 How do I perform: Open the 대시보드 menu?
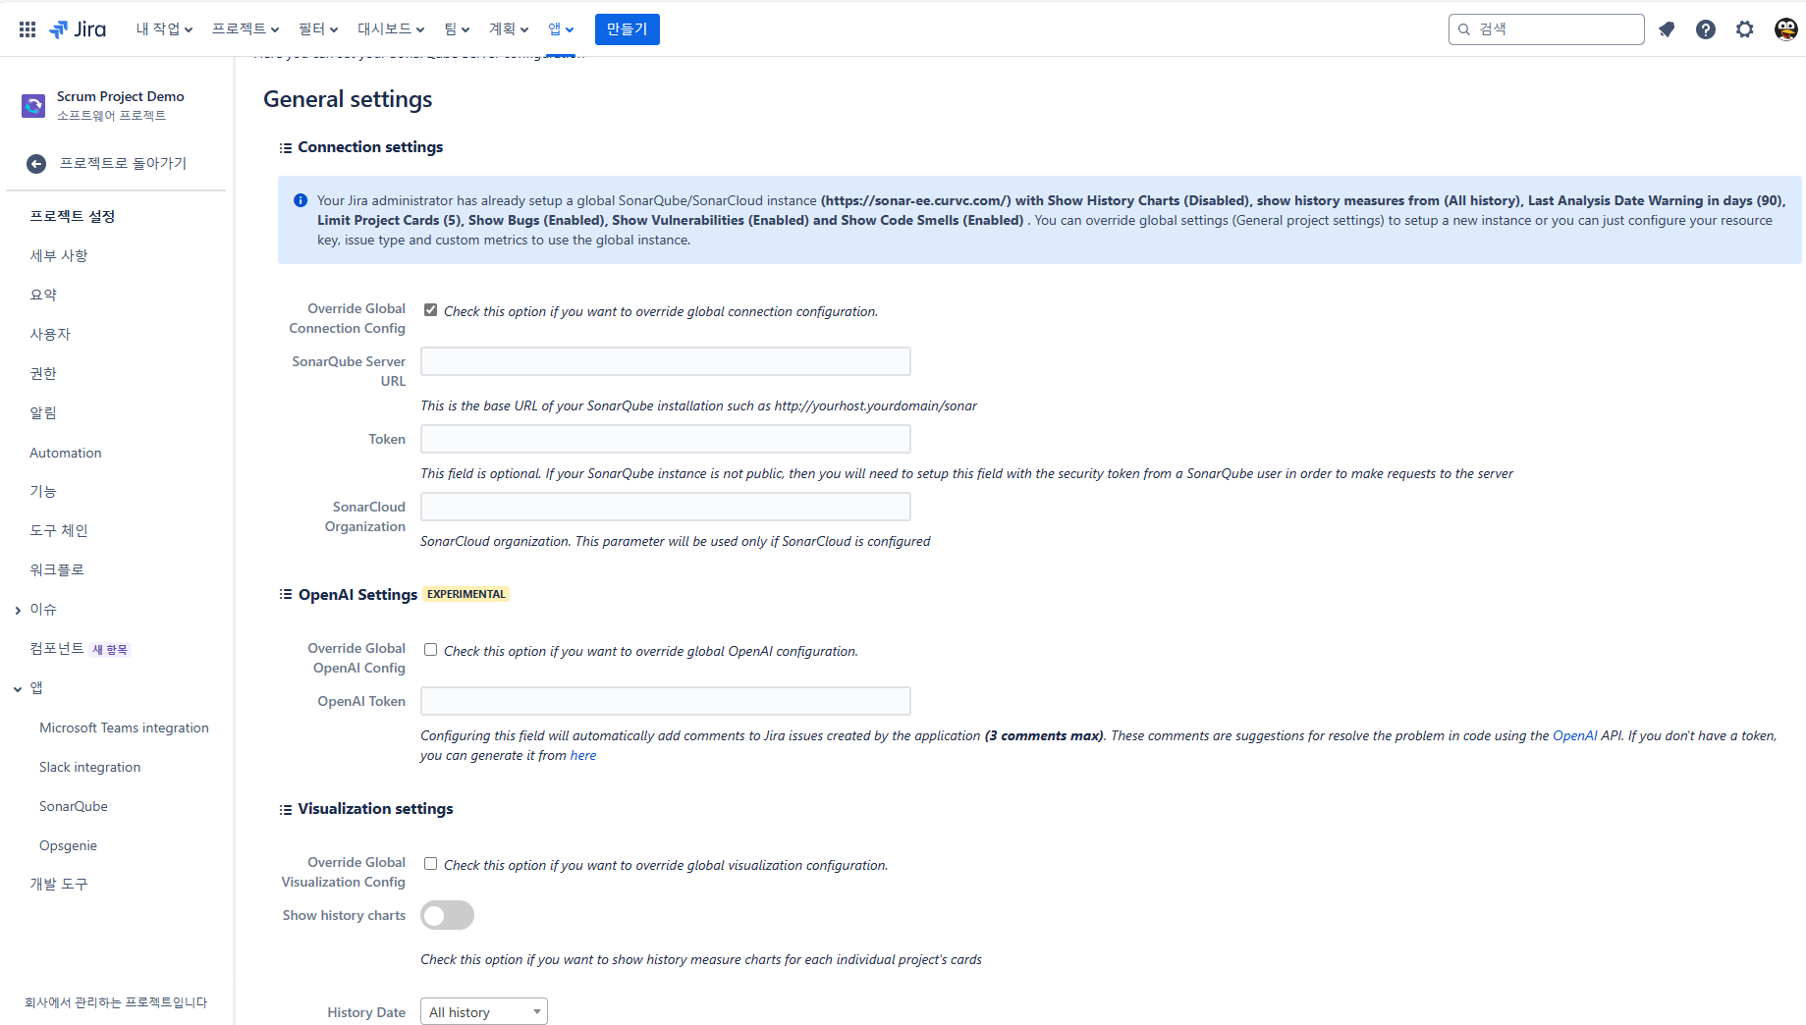(x=391, y=29)
